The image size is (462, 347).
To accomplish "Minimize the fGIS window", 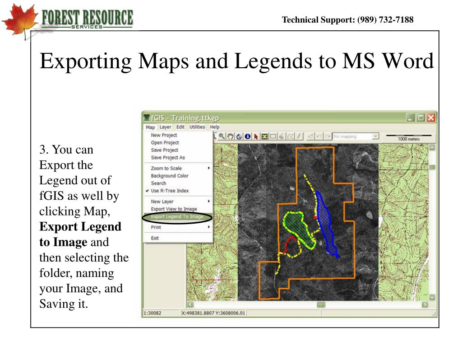I will point(411,118).
